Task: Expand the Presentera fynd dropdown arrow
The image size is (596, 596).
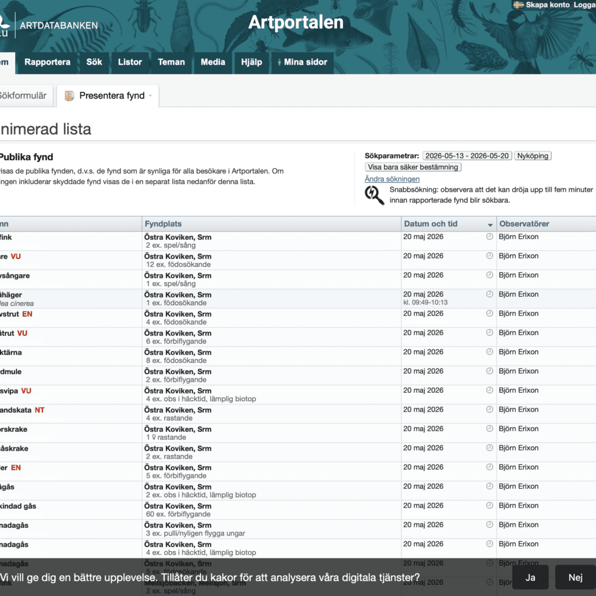Action: tap(151, 96)
